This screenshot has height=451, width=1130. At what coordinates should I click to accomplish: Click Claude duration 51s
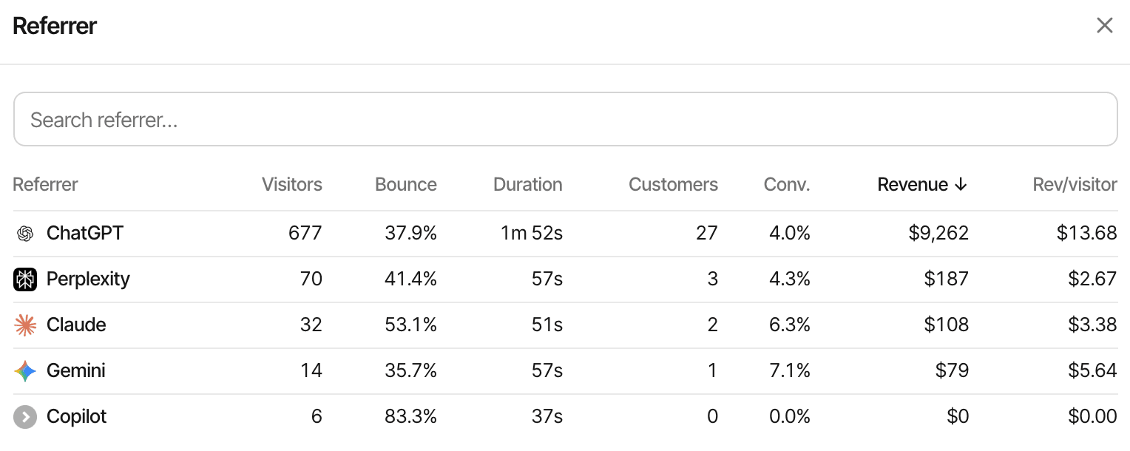[x=547, y=325]
